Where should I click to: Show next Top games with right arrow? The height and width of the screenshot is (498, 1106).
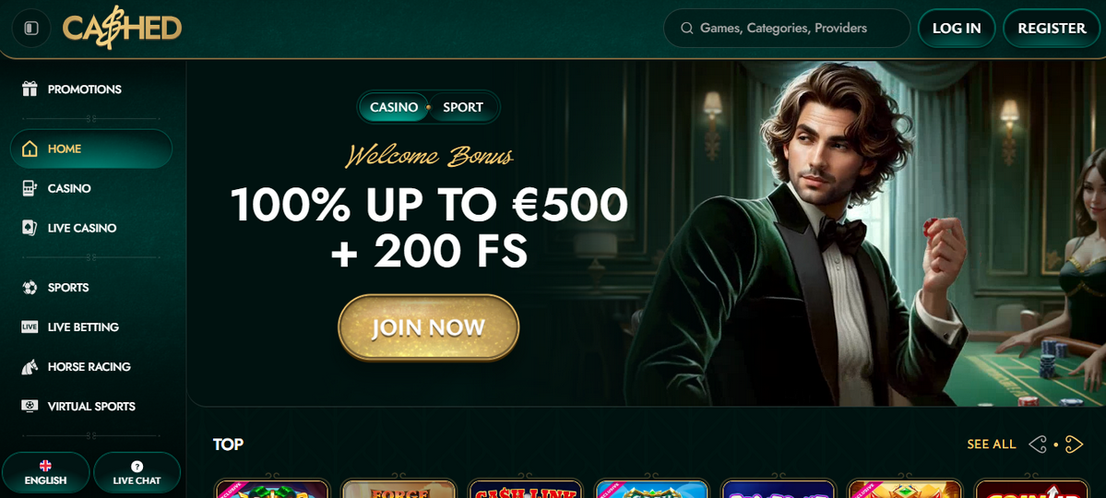[1074, 445]
